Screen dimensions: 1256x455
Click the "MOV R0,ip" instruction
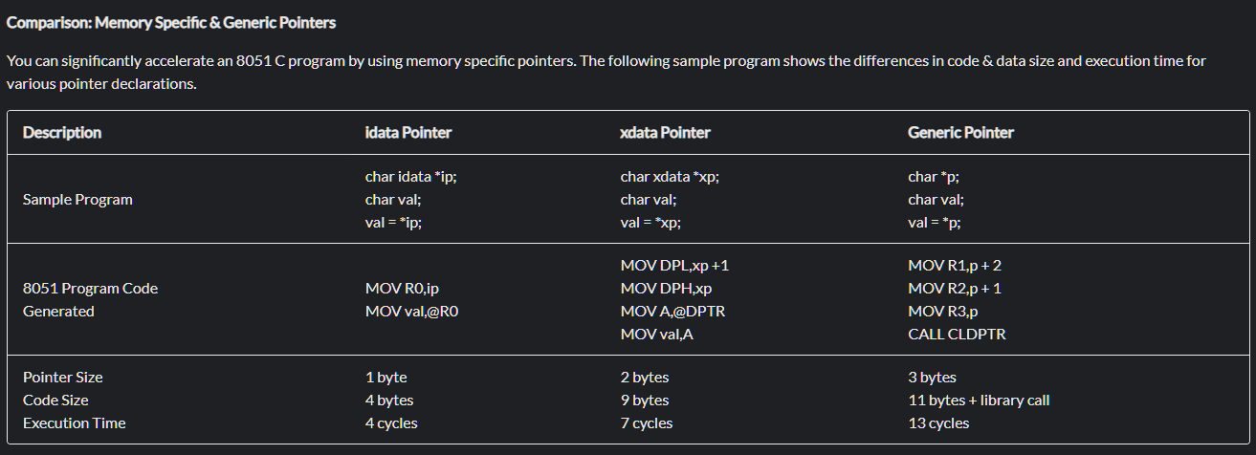[402, 289]
